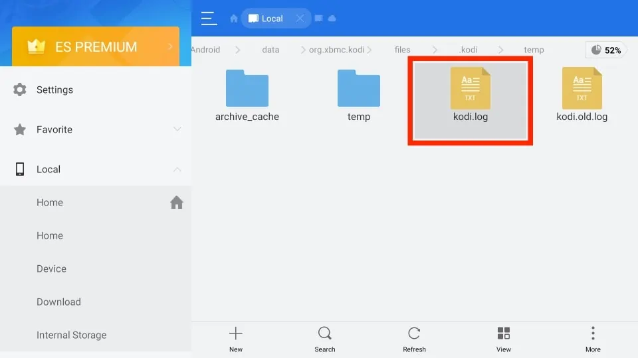Viewport: 638px width, 358px height.
Task: Click the Local phone icon
Action: click(x=19, y=169)
